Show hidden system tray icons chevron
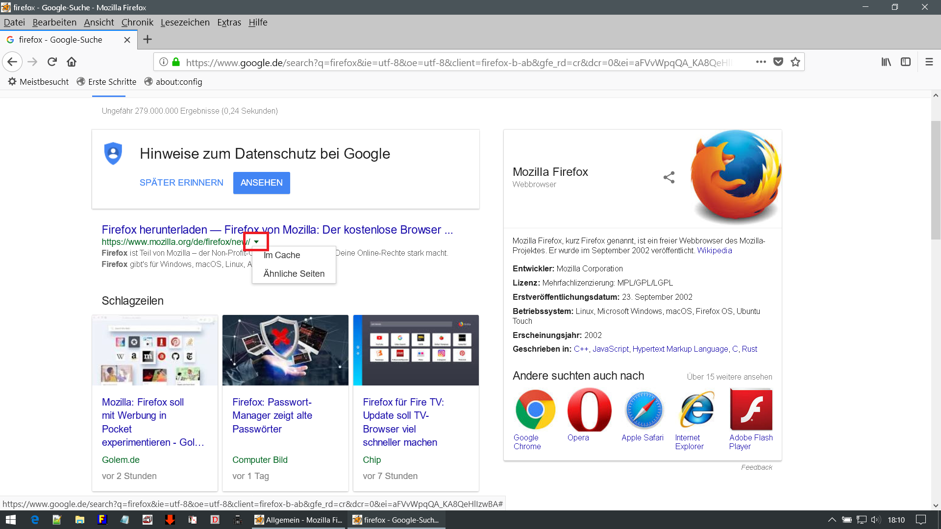 pos(832,520)
